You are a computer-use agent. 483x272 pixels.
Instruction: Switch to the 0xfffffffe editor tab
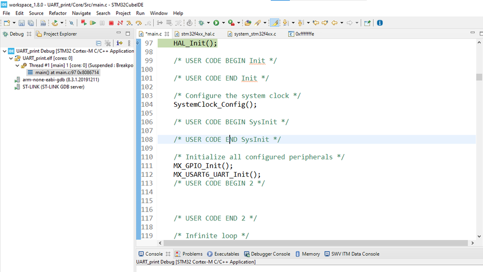pyautogui.click(x=301, y=34)
